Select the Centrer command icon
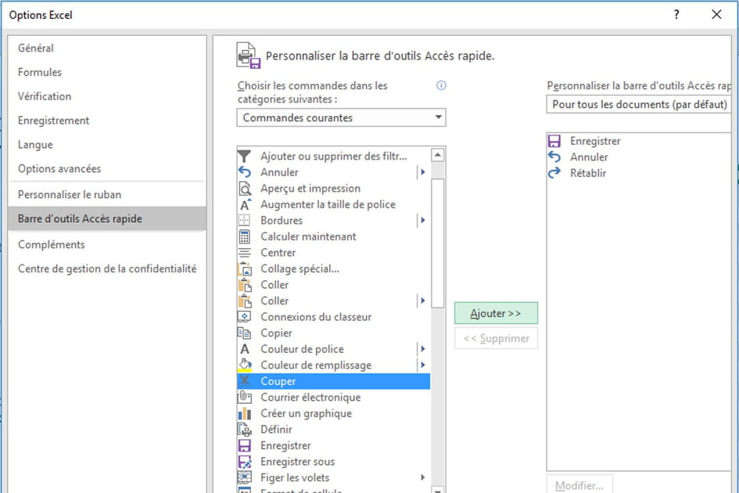The height and width of the screenshot is (493, 739). pos(244,252)
